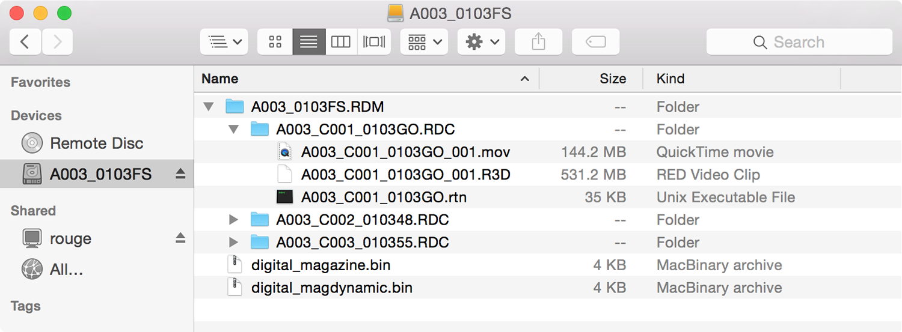This screenshot has width=902, height=332.
Task: Switch to Cover Flow view
Action: [374, 42]
